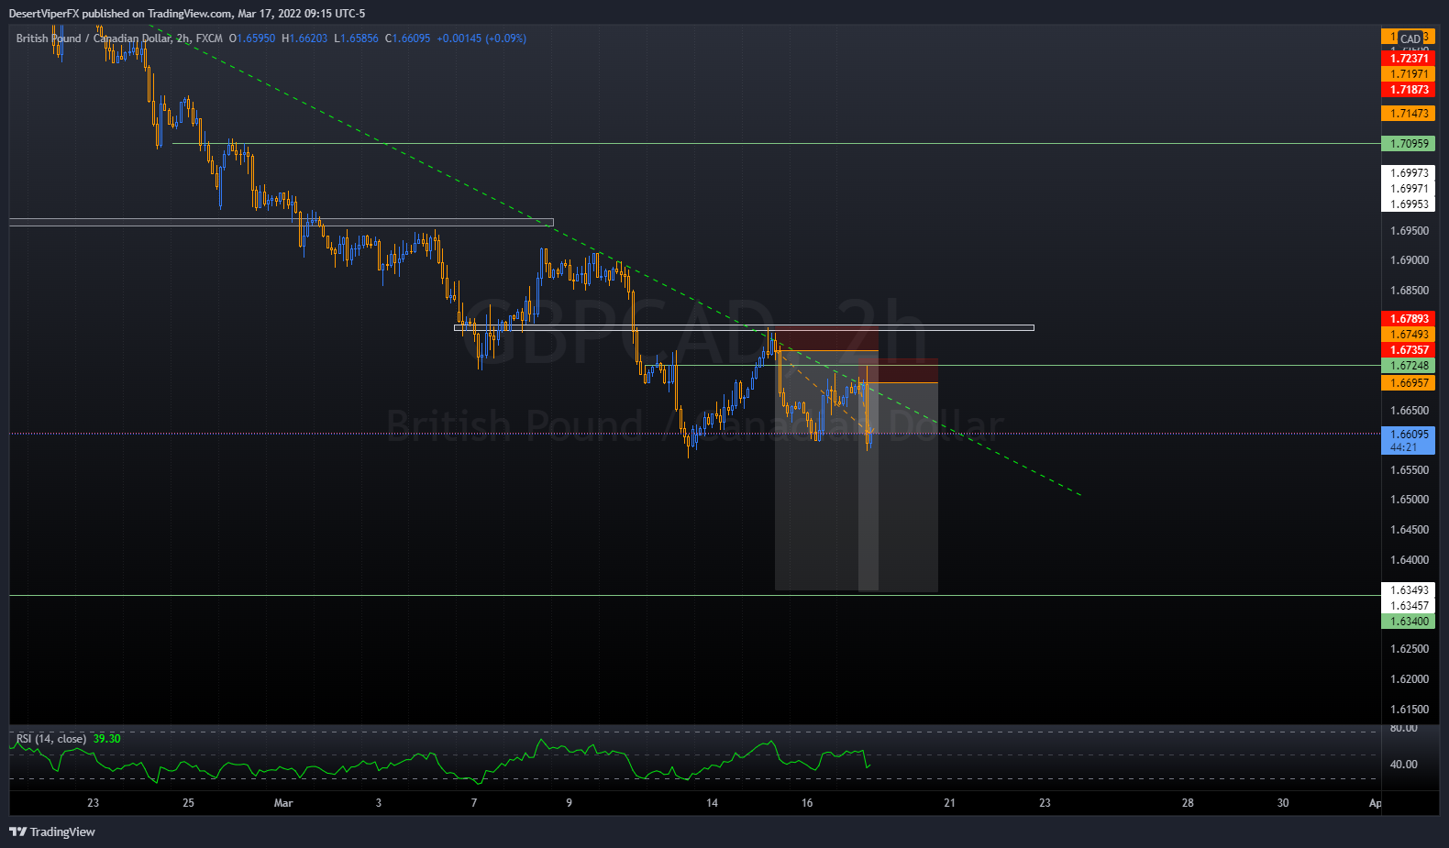Click the DesertViperFX published header text
Screen dimensions: 1449x848
point(187,14)
